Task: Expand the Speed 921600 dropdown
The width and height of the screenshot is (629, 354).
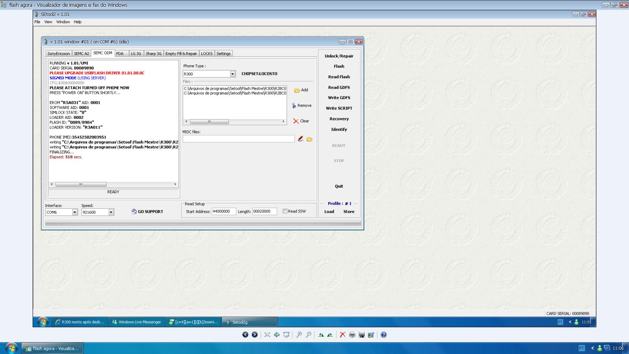Action: click(x=111, y=212)
